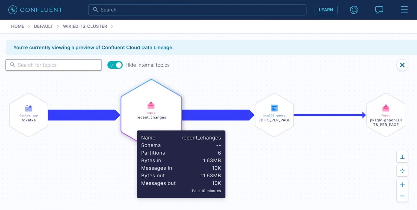This screenshot has height=210, width=417.
Task: Toggle off Hide internal topics
Action: [x=115, y=65]
